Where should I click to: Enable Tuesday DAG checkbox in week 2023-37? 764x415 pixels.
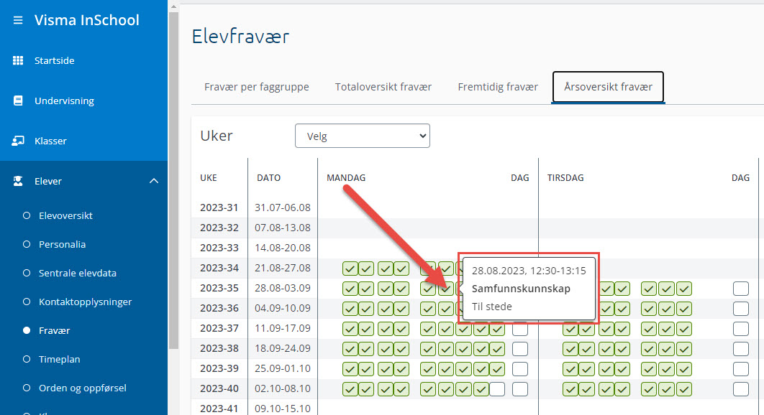point(740,329)
